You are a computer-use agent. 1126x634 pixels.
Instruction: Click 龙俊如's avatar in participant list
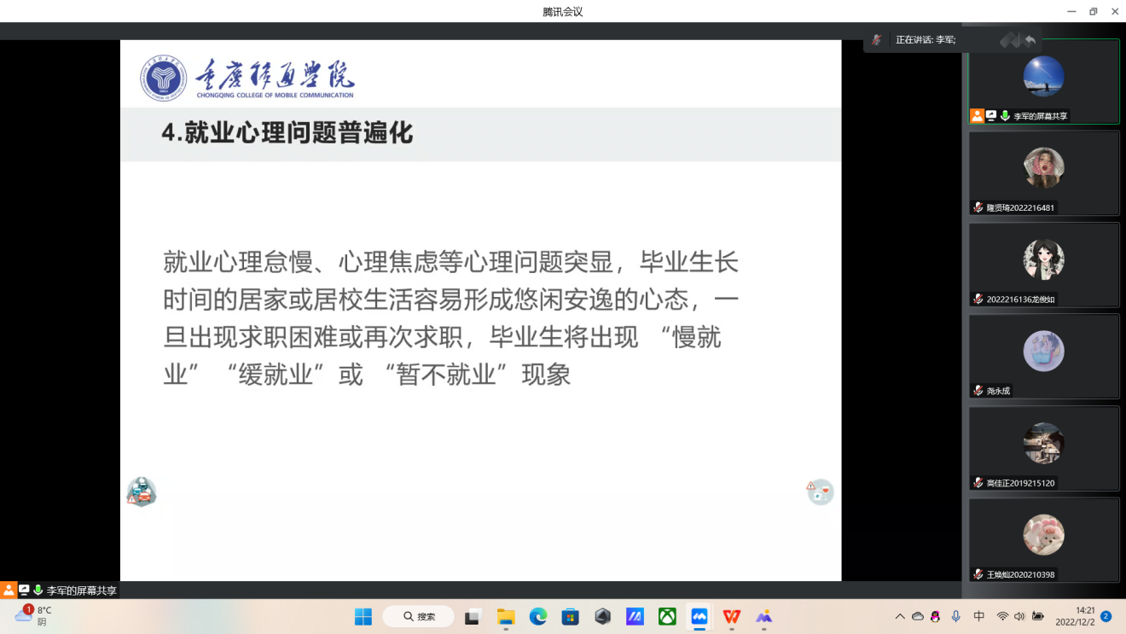(x=1043, y=259)
